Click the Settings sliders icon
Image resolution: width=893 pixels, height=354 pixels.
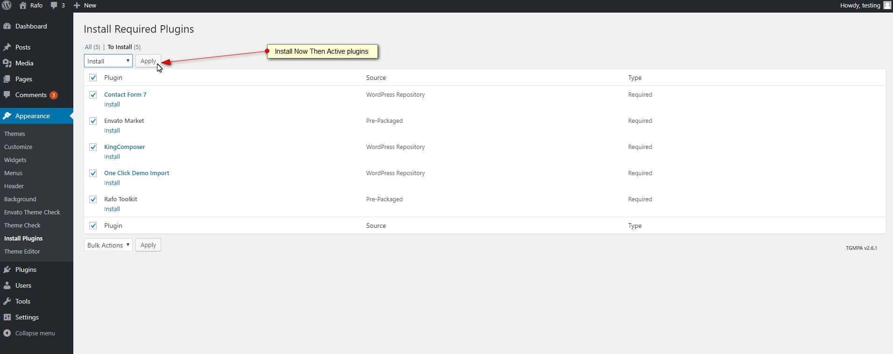click(7, 317)
